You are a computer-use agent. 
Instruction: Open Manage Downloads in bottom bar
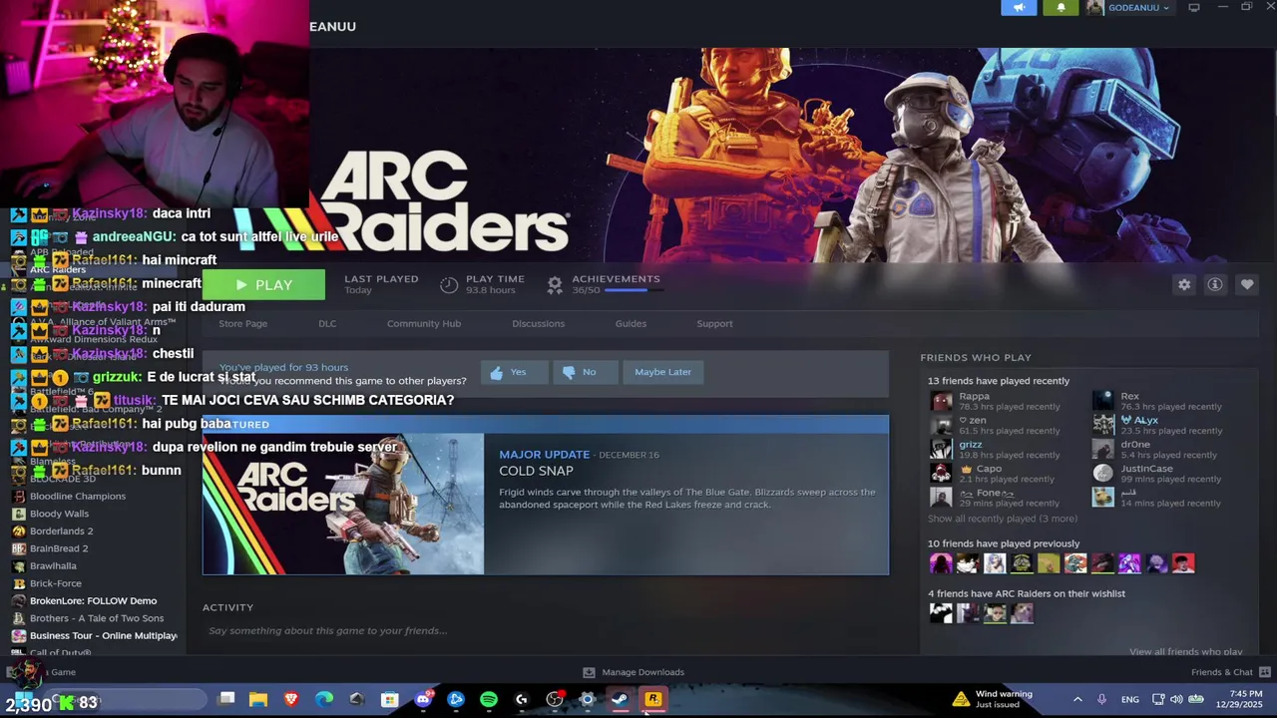click(x=634, y=672)
